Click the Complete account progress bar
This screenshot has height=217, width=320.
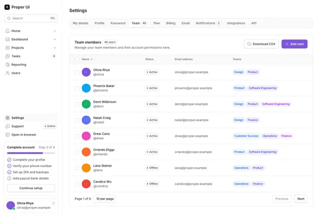pos(31,153)
